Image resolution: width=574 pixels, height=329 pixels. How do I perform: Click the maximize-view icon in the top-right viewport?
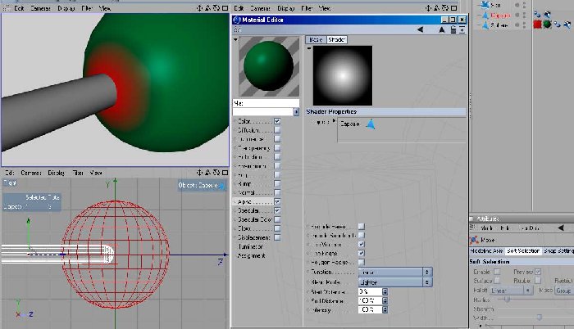(454, 7)
